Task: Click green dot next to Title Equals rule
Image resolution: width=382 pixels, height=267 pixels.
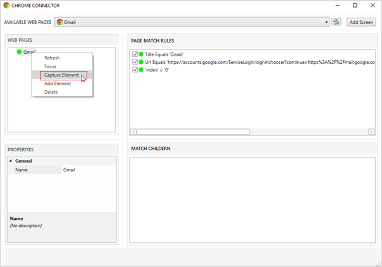Action: (x=141, y=54)
